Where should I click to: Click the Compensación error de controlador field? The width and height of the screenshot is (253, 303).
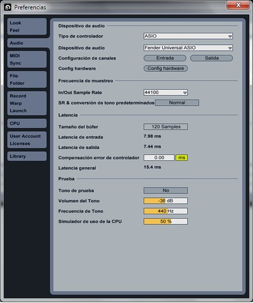tap(159, 158)
